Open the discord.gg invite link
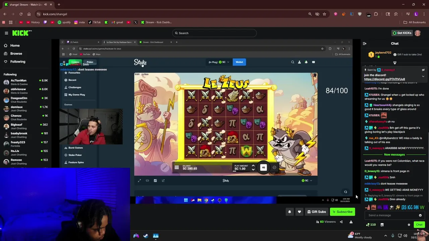 point(384,79)
